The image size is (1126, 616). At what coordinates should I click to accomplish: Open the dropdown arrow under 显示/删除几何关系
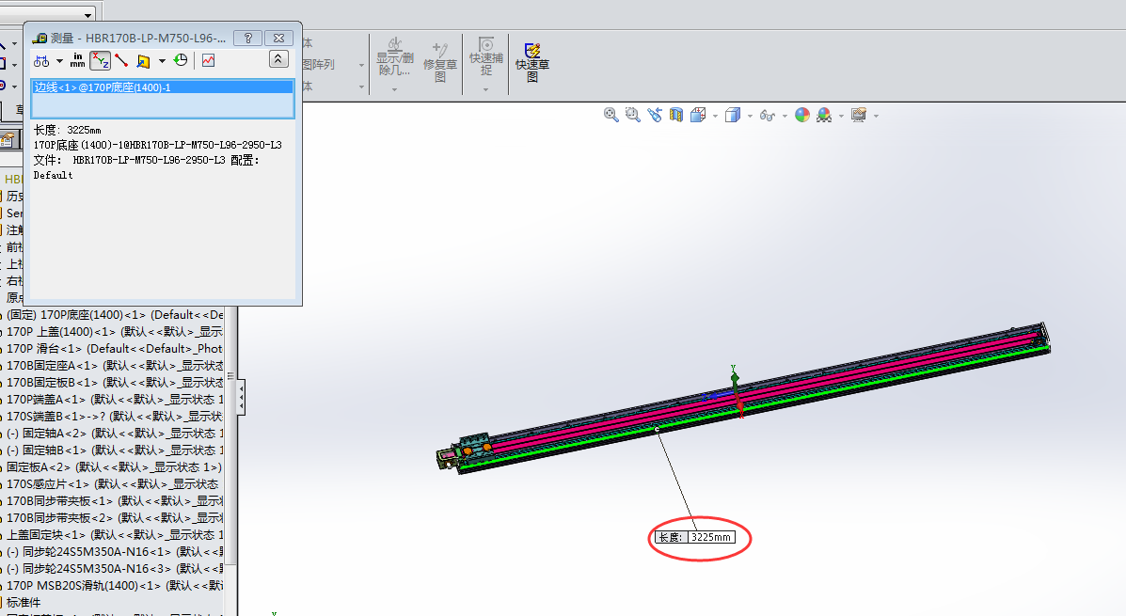(394, 89)
